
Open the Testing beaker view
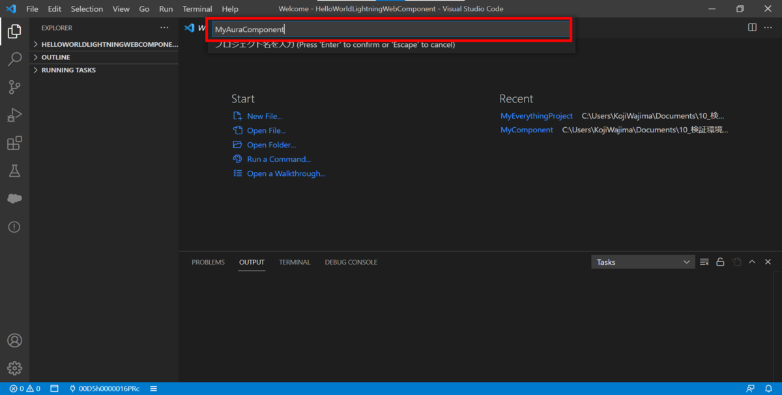pos(14,171)
